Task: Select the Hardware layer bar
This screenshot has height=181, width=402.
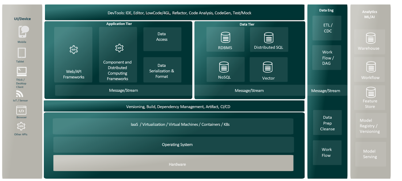Action: coord(173,164)
